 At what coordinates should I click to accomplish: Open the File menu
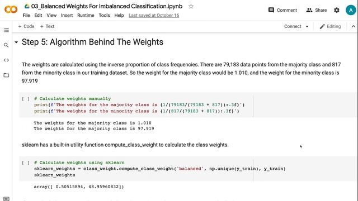click(26, 15)
